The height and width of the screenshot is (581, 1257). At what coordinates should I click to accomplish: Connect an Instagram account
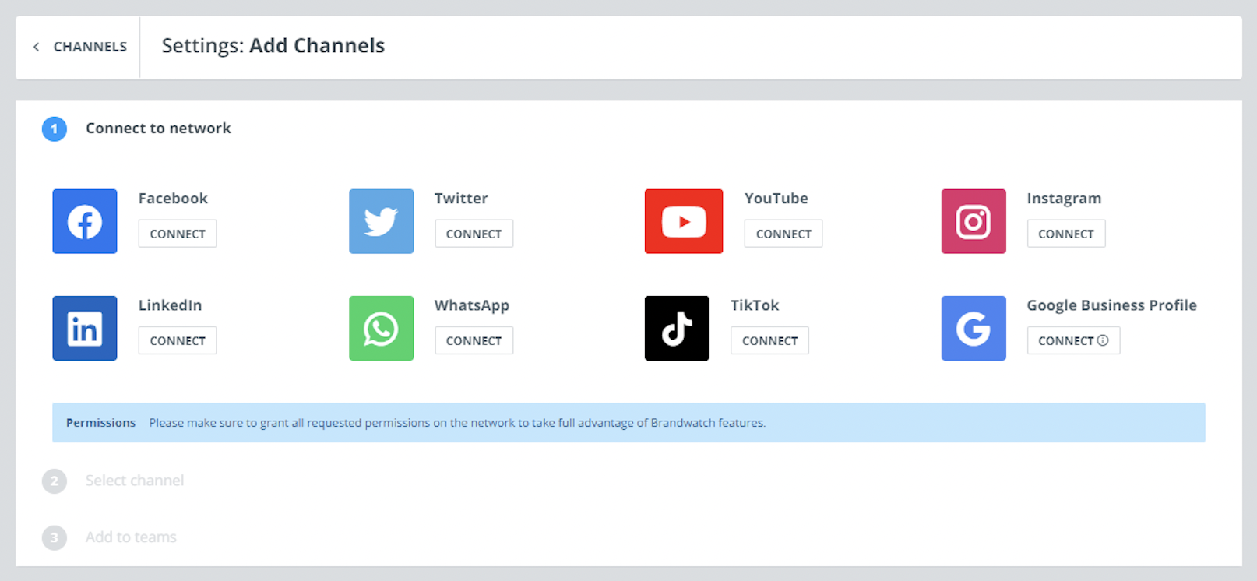point(1065,234)
